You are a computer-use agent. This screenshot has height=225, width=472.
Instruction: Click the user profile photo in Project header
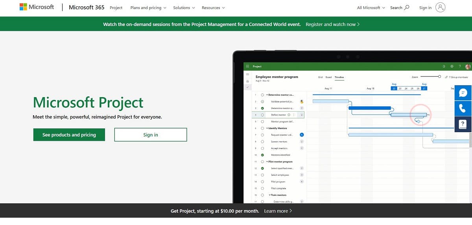click(468, 67)
